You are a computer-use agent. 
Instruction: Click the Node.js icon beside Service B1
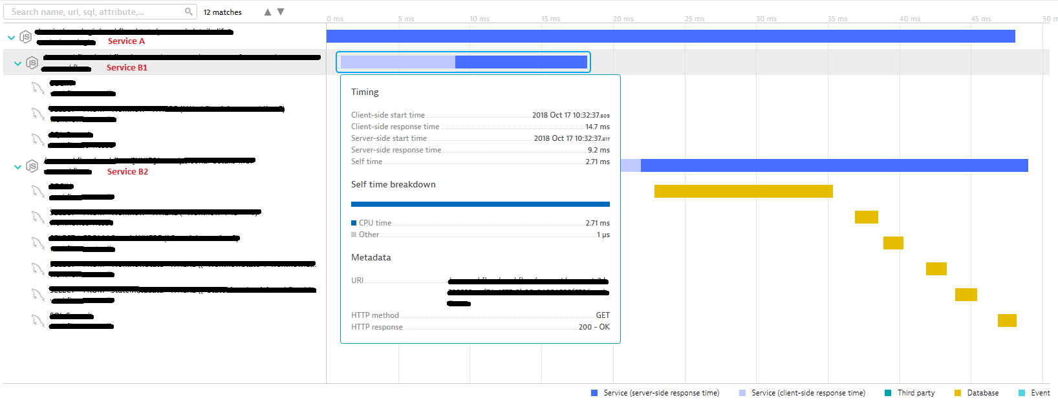32,63
